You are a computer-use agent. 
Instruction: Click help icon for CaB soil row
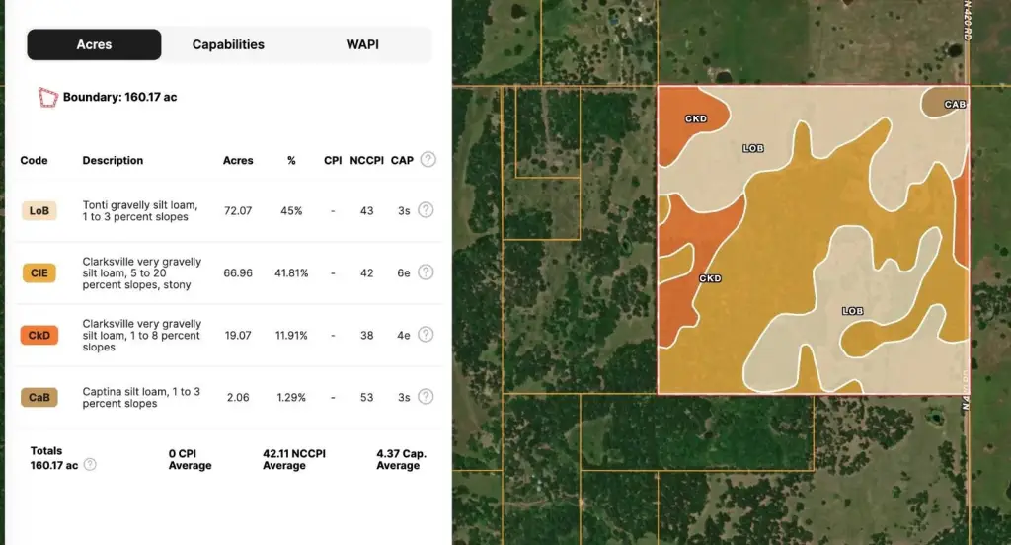click(x=426, y=397)
